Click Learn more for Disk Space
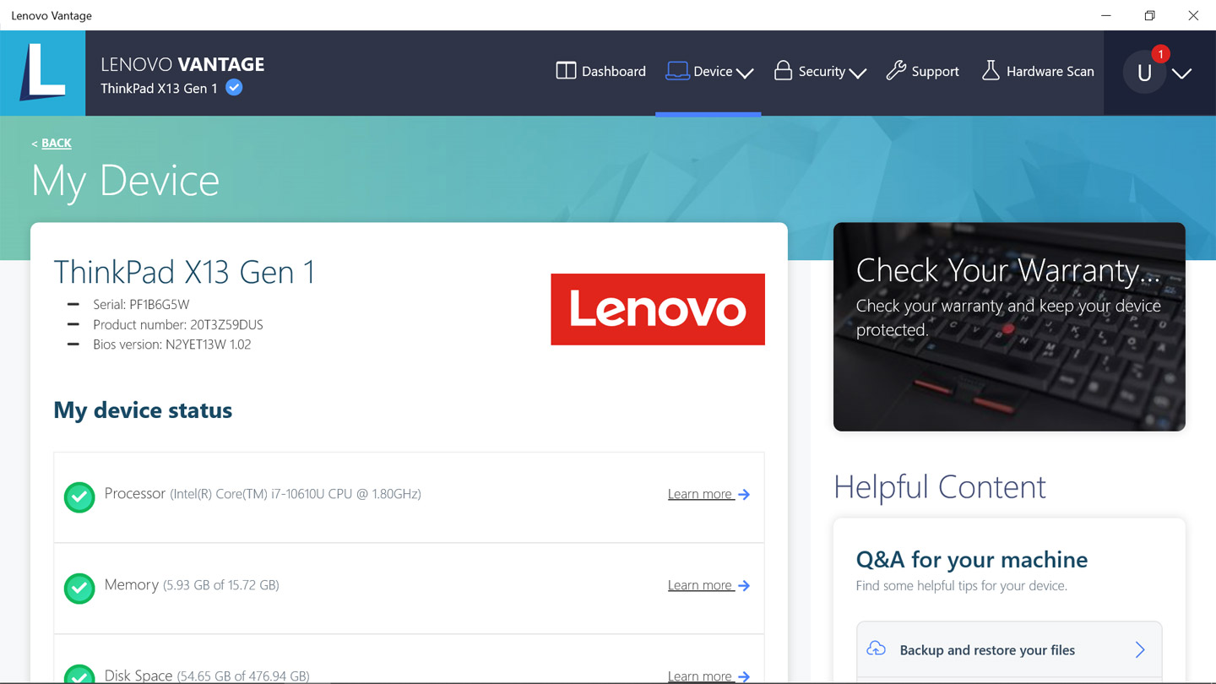The image size is (1216, 684). point(708,676)
